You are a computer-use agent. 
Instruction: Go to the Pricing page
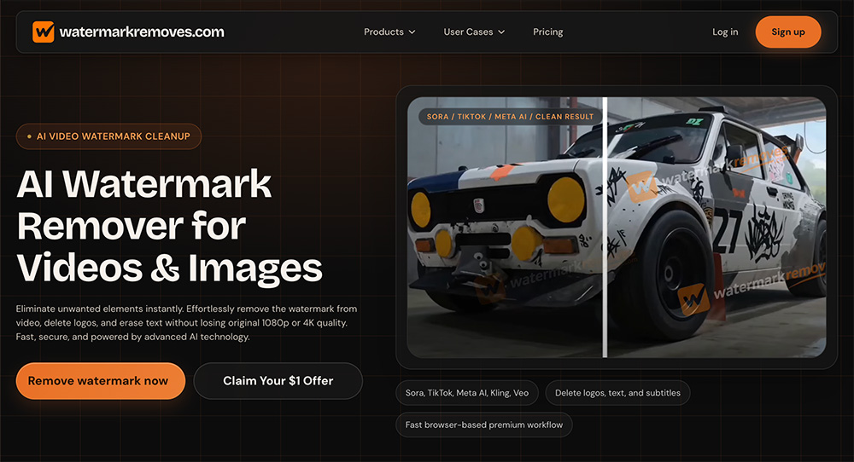pos(548,32)
